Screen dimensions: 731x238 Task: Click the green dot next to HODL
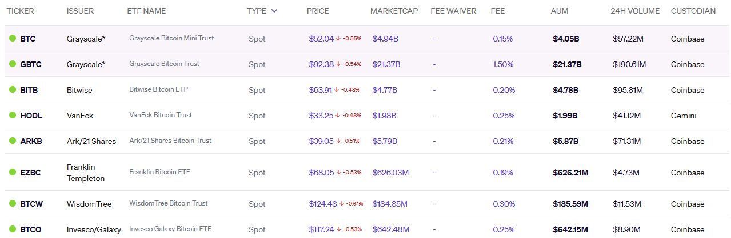click(x=13, y=116)
